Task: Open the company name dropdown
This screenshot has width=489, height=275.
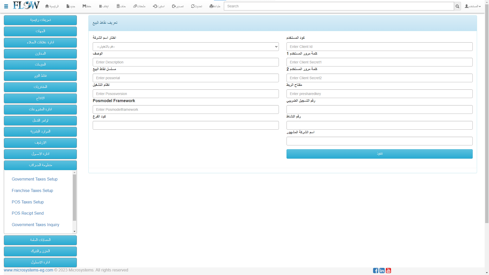Action: 186,47
